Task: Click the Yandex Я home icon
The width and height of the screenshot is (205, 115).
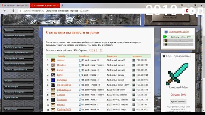Action: [13, 11]
